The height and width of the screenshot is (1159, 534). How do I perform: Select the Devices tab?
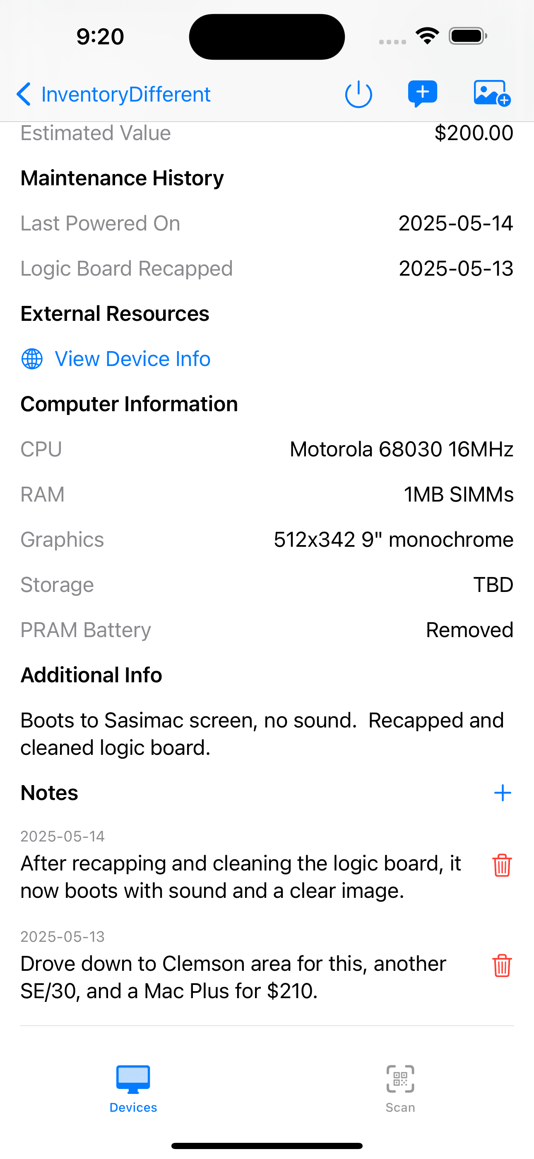tap(133, 1089)
